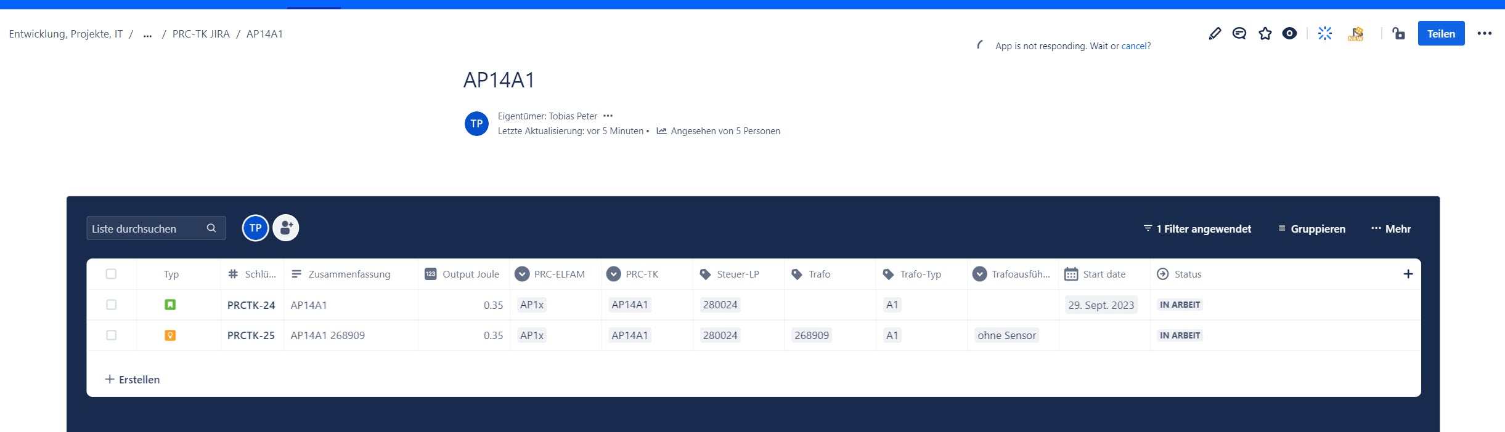
Task: Open the breadcrumb ellipsis menu
Action: (x=147, y=34)
